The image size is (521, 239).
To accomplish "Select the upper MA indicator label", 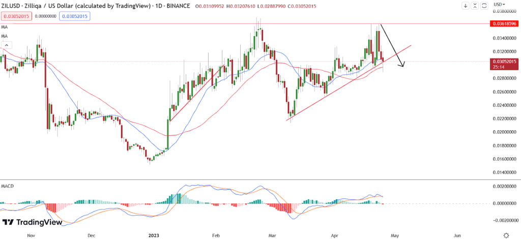I will pos(4,26).
